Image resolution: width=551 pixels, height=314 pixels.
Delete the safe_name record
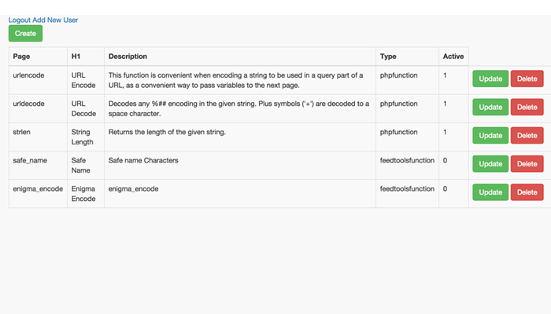tap(527, 163)
